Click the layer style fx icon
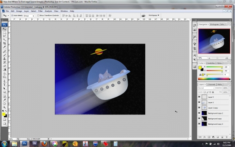Viewport: 235px width, 147px height. click(204, 137)
